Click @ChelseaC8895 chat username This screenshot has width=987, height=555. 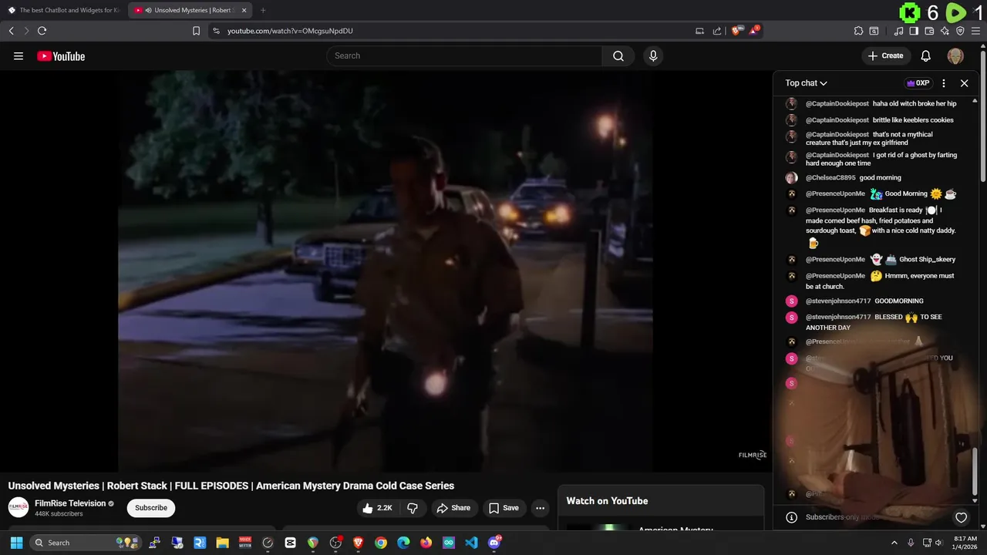coord(830,177)
